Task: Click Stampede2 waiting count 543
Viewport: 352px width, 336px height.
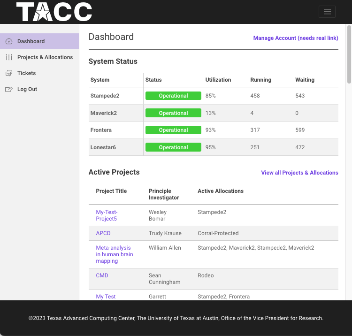Action: coord(300,96)
